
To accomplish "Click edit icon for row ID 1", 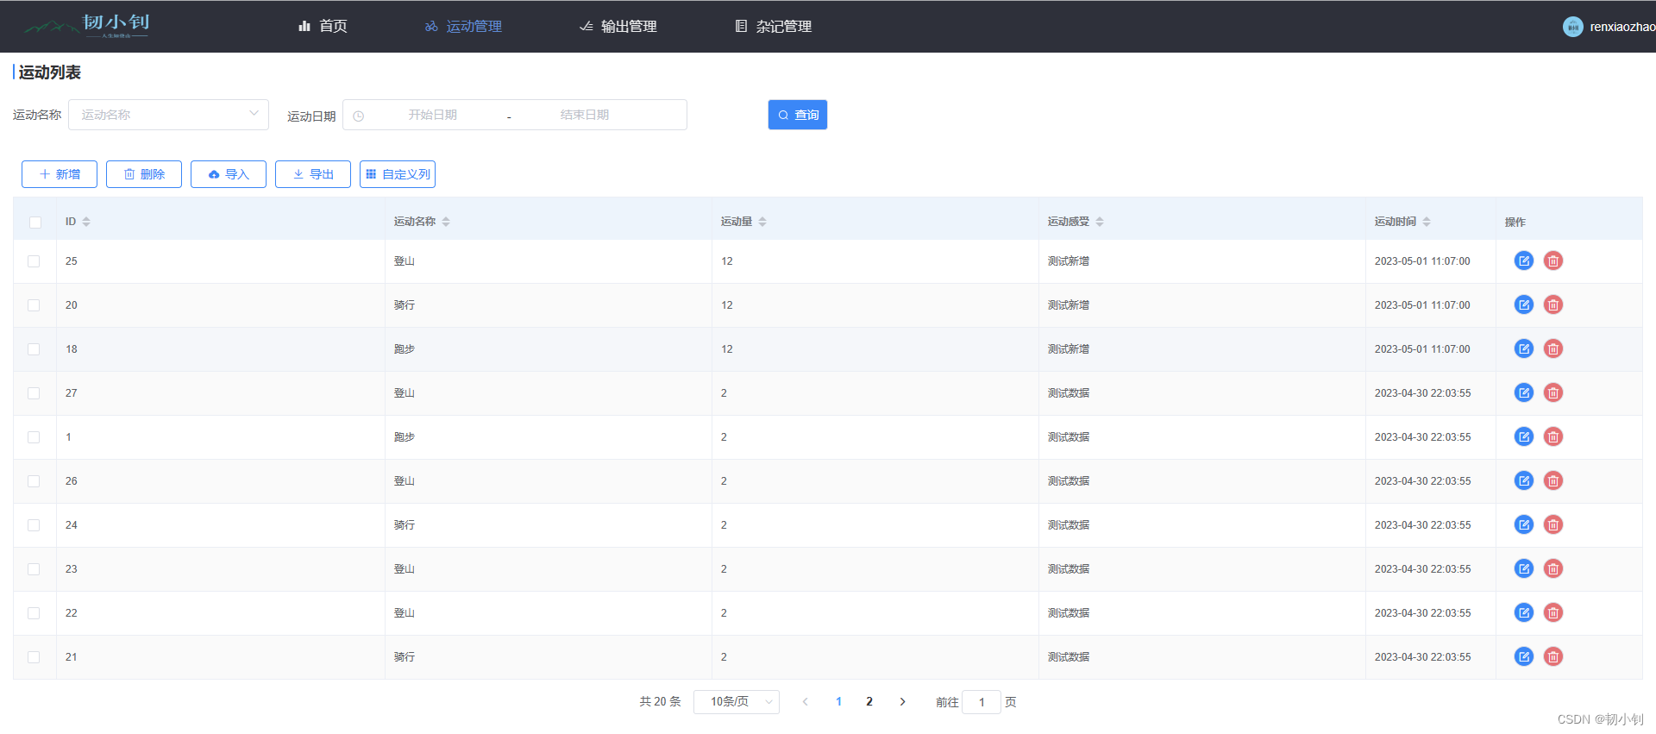I will [1524, 436].
